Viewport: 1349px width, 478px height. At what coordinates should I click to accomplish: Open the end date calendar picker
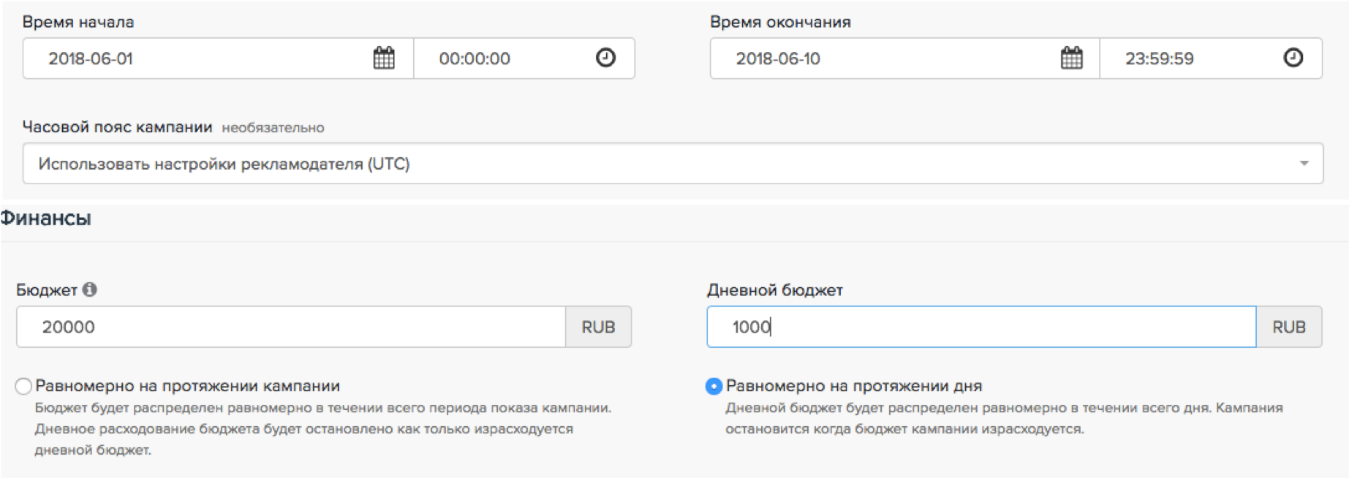tap(1071, 58)
